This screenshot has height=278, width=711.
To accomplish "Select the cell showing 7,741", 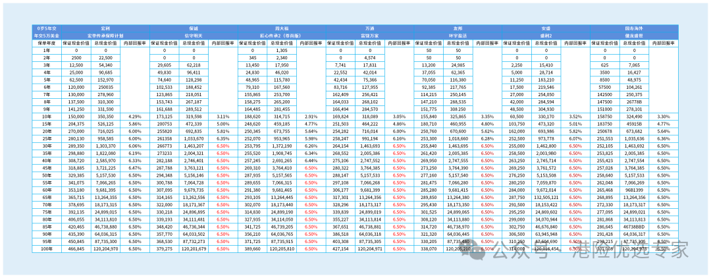I will click(x=340, y=65).
